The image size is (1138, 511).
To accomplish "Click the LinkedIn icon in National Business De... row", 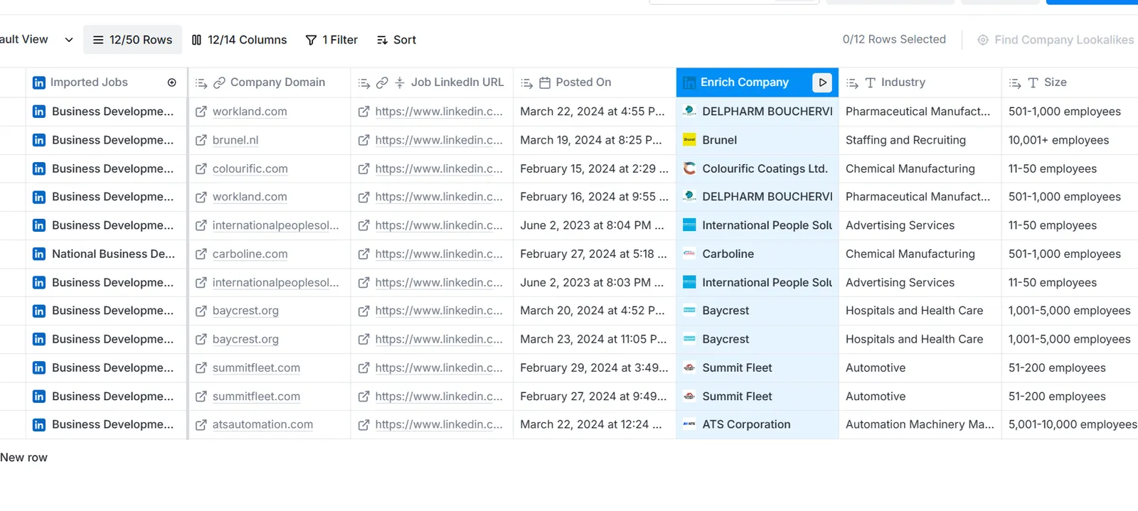I will (x=39, y=254).
